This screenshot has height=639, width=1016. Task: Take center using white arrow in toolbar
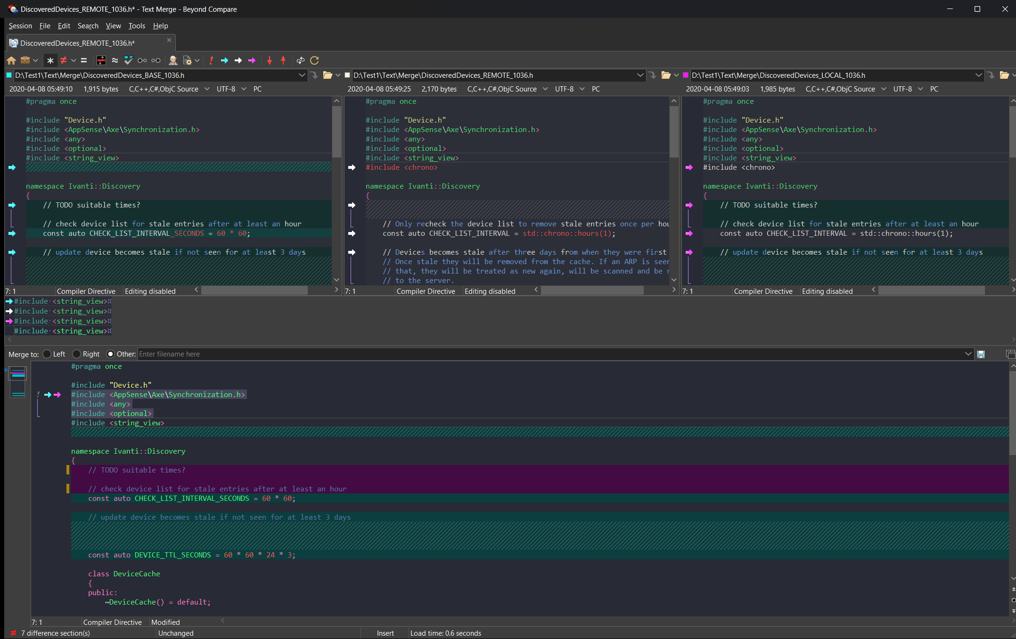238,60
